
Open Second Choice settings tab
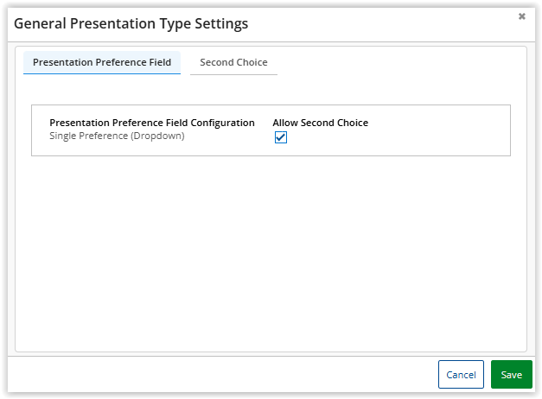tap(233, 62)
